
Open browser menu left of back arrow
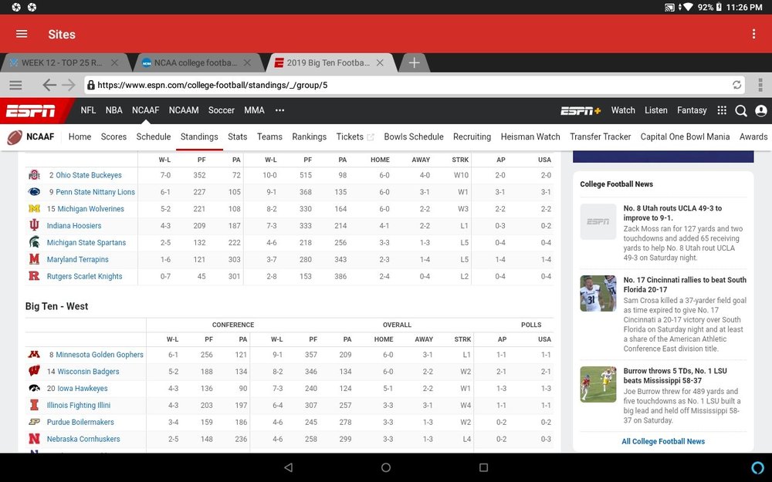tap(15, 85)
